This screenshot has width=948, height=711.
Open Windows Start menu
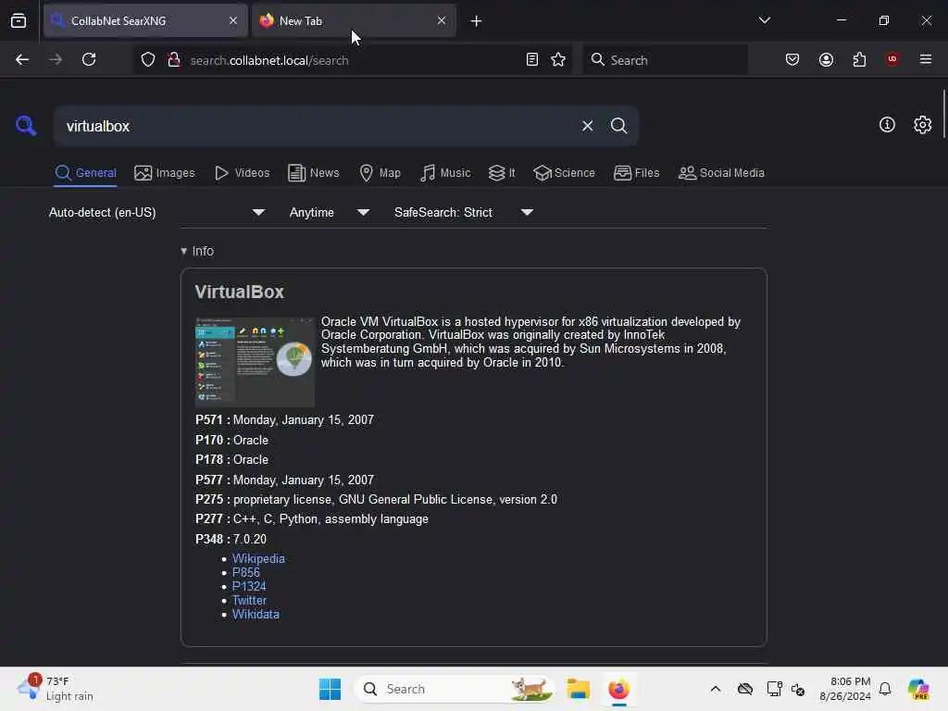330,689
